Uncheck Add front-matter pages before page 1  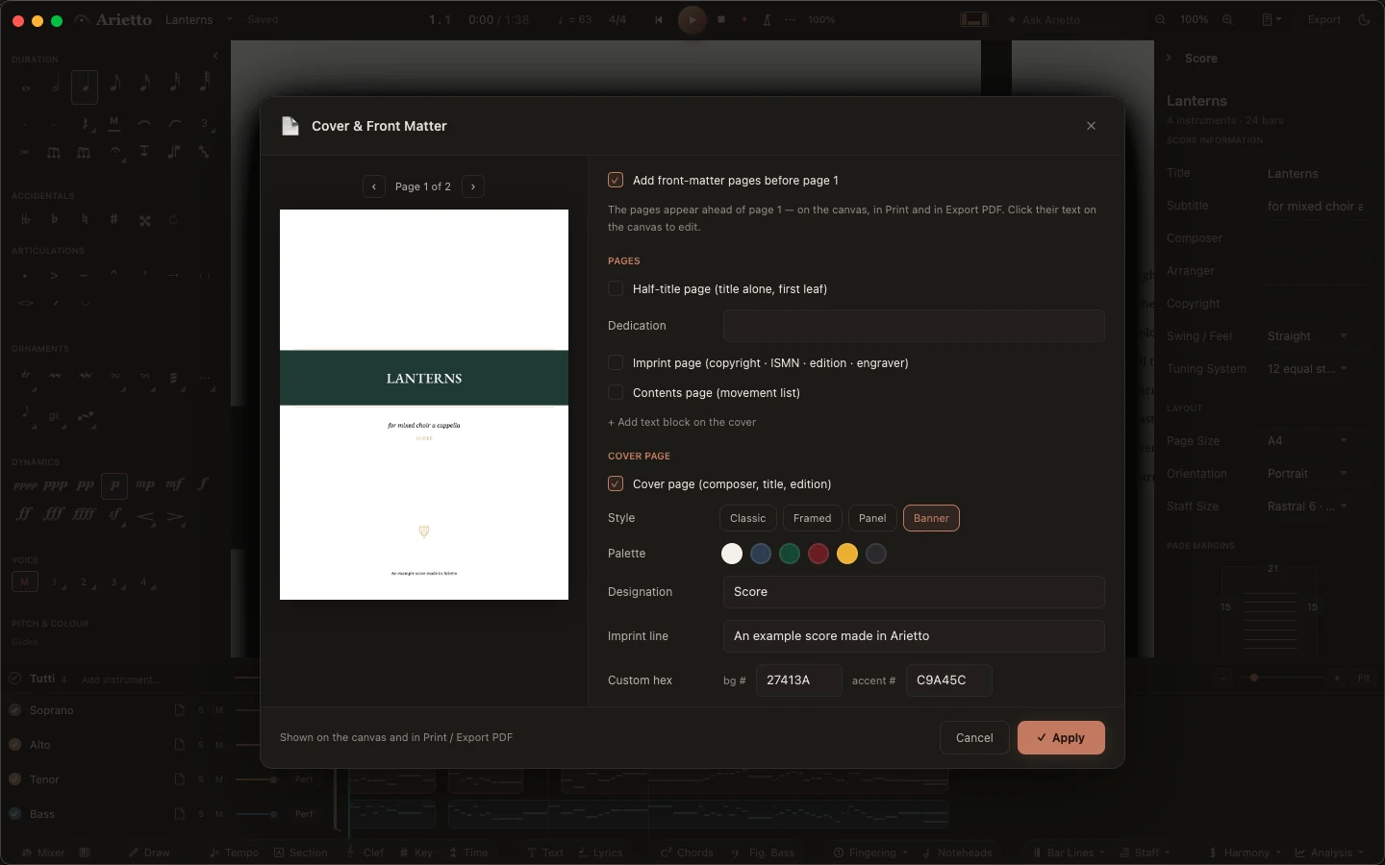[616, 180]
